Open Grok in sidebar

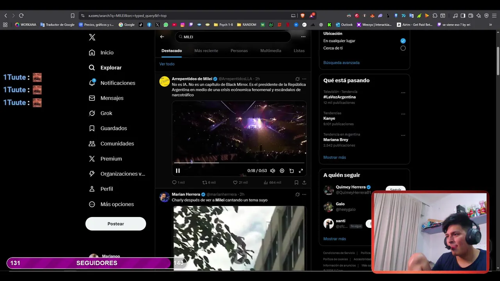pos(100,113)
